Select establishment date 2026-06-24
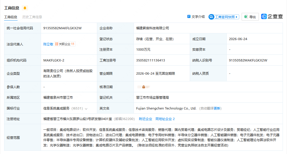 [238, 39]
